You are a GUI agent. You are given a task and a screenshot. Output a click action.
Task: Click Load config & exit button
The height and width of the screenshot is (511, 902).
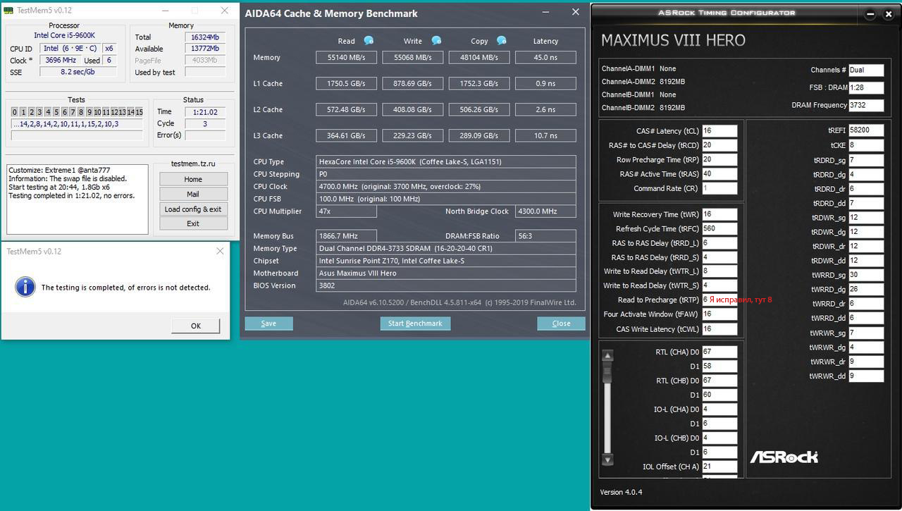193,209
